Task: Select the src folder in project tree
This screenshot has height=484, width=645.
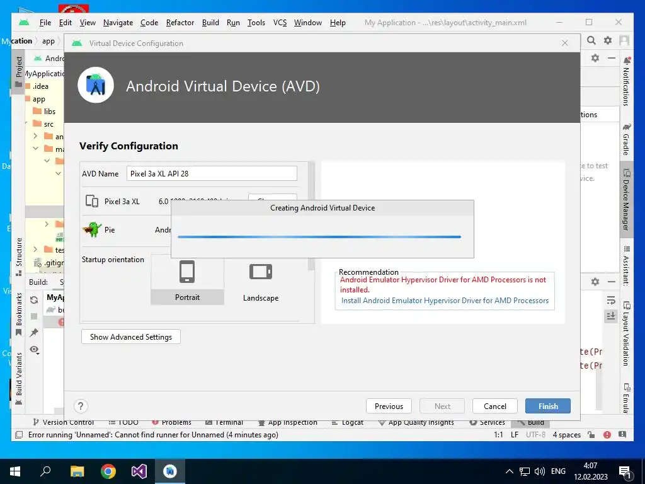Action: (x=43, y=124)
